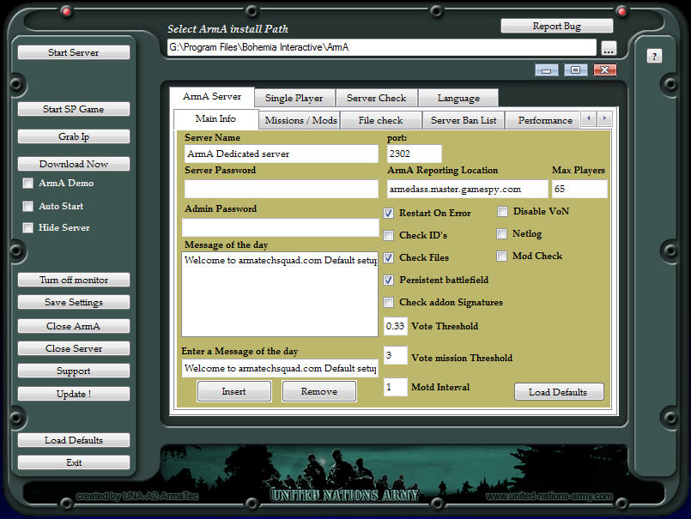Maximize the inner server panel window

pyautogui.click(x=575, y=70)
